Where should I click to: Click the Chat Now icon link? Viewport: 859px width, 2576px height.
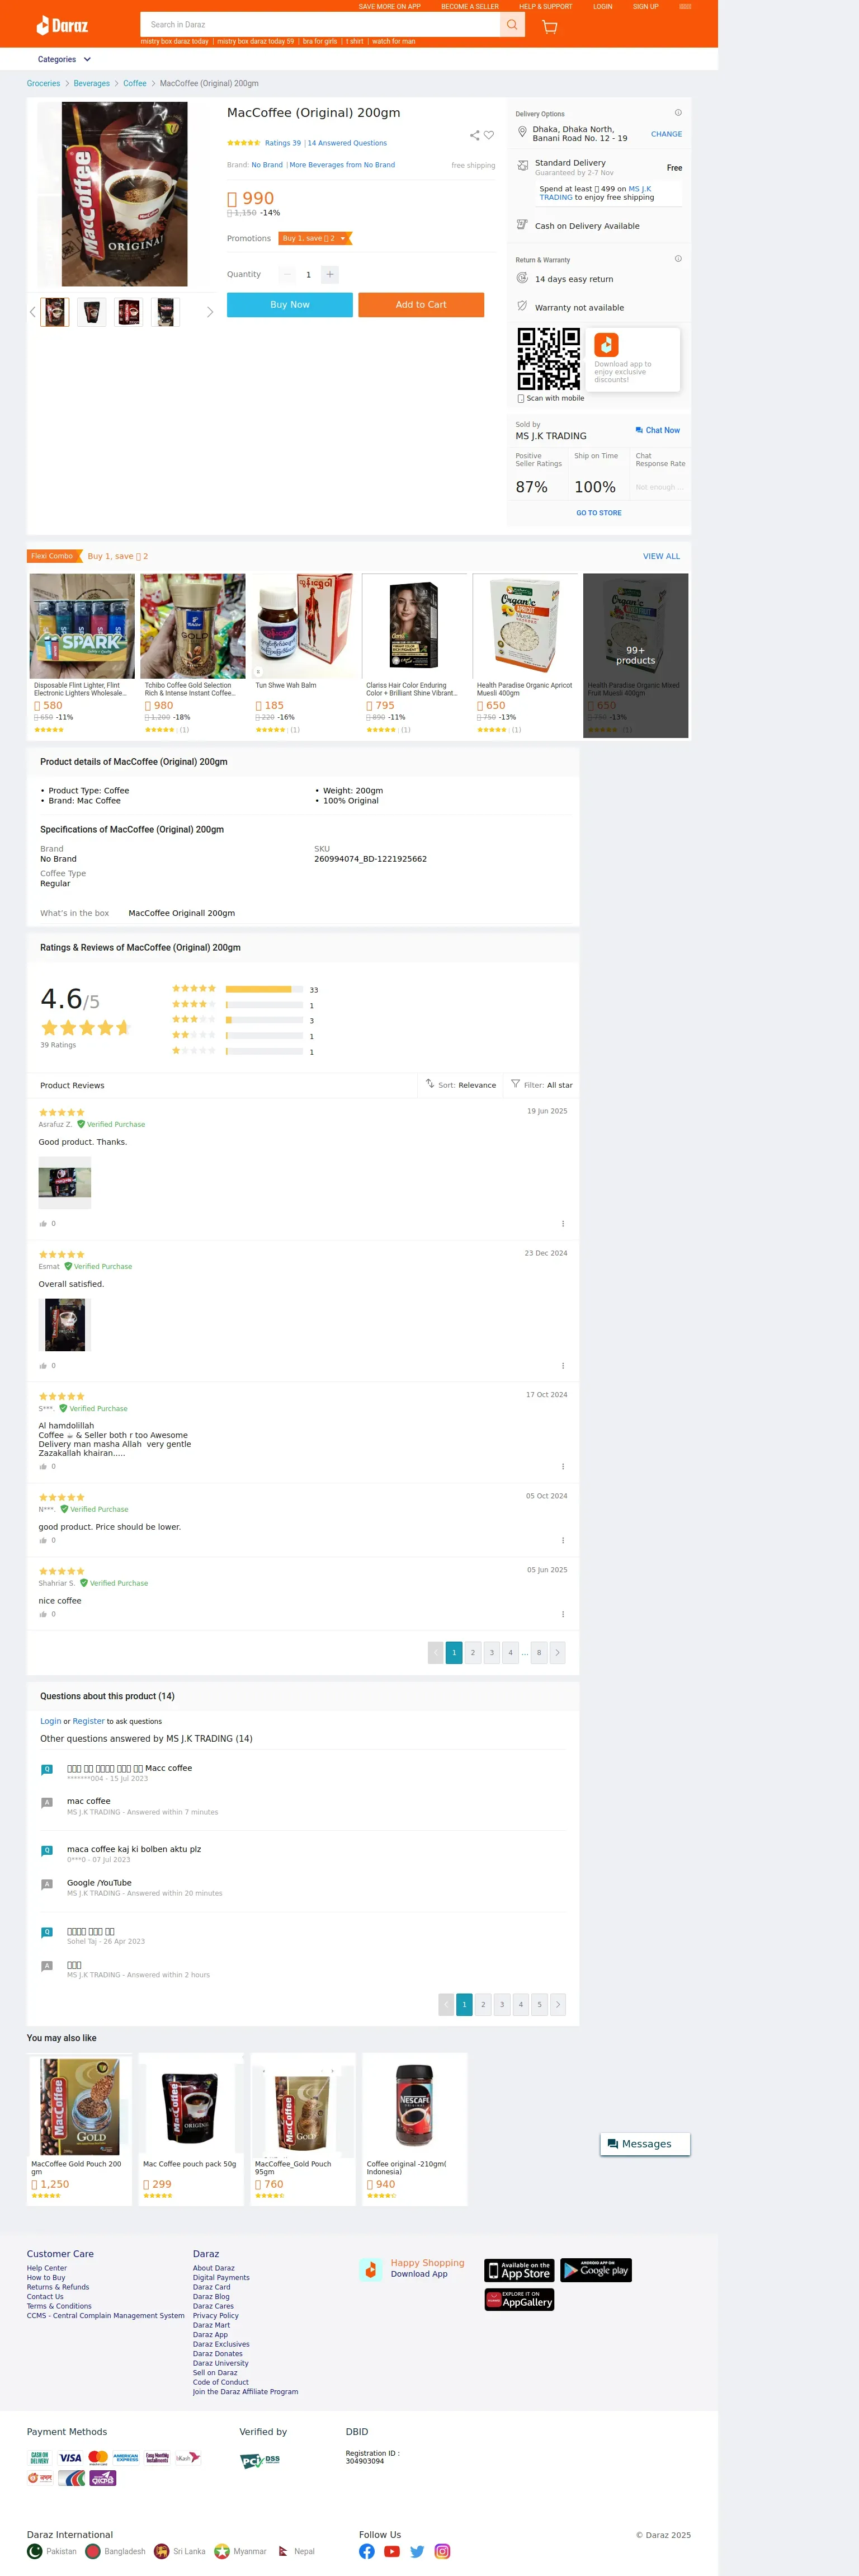(657, 430)
